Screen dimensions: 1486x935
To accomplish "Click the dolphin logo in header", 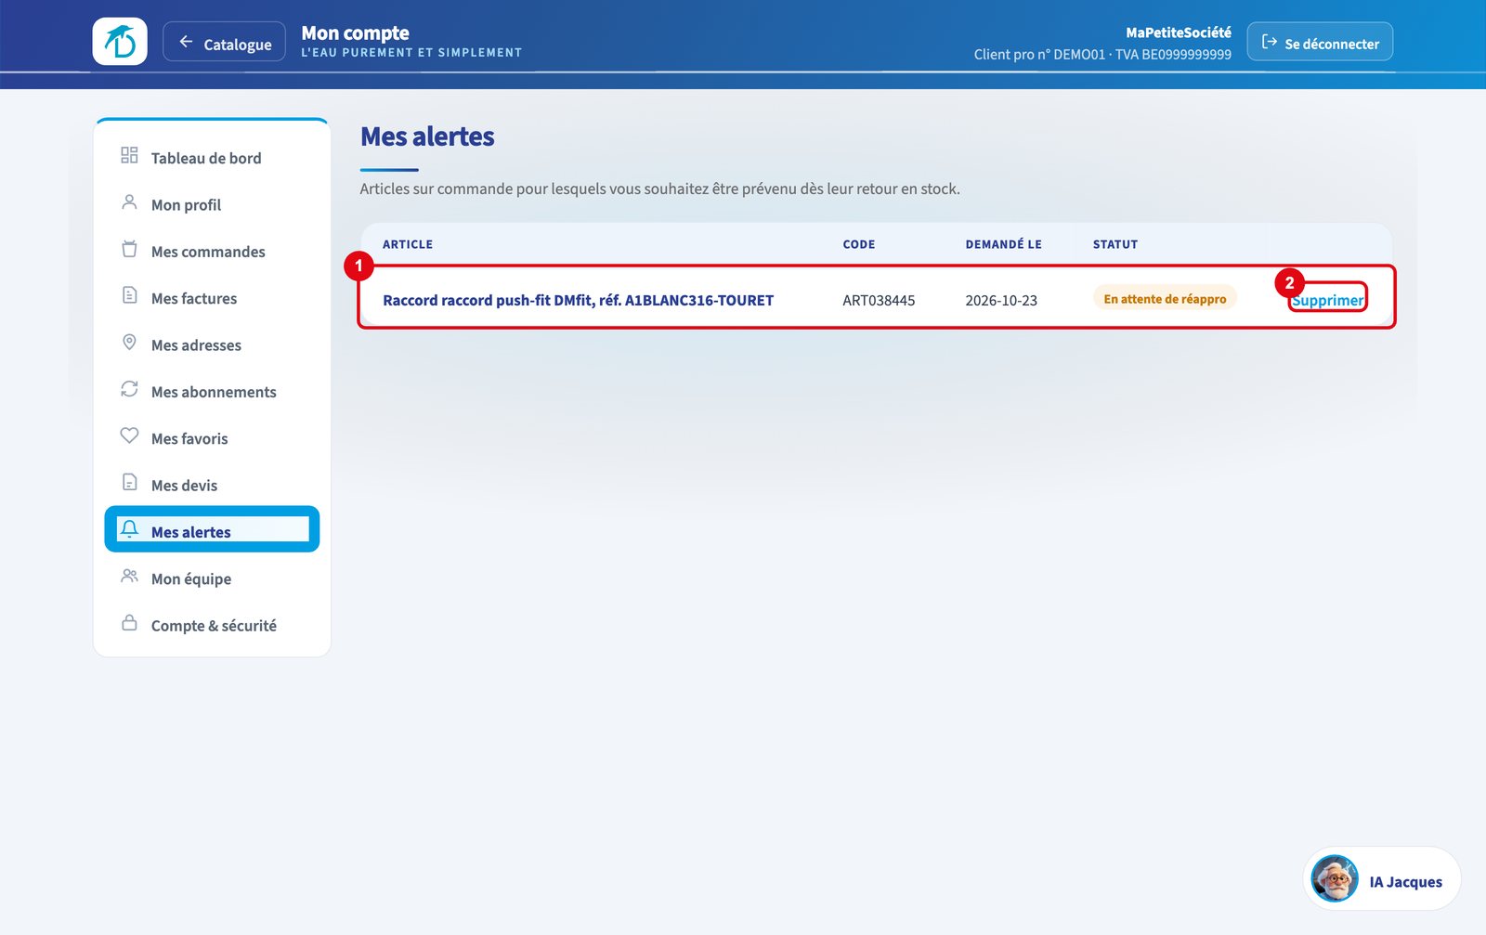I will [120, 41].
